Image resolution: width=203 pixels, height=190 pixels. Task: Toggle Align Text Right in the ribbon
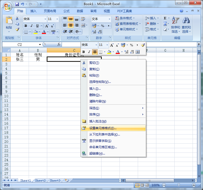pyautogui.click(x=77, y=25)
